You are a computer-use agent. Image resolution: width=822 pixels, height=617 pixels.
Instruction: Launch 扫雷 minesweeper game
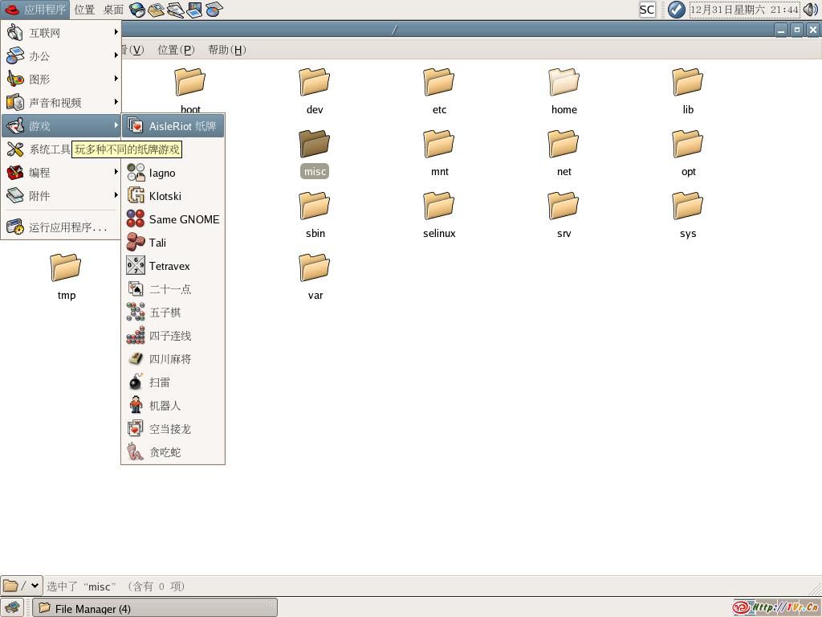tap(159, 382)
